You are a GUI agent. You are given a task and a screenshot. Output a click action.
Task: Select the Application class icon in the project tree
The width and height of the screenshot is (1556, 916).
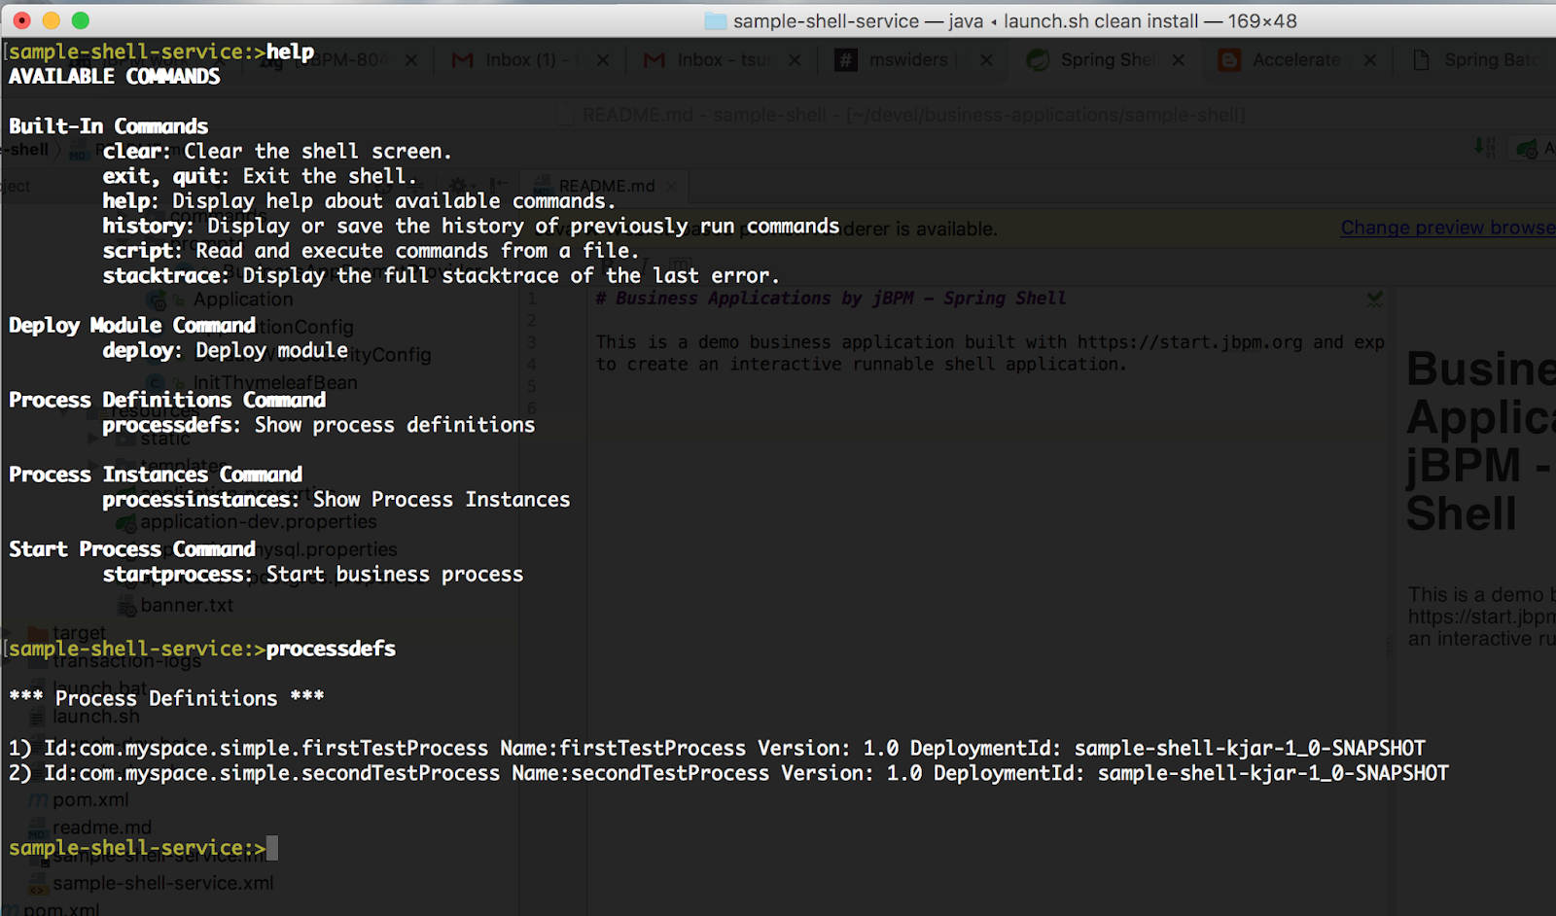click(x=156, y=300)
